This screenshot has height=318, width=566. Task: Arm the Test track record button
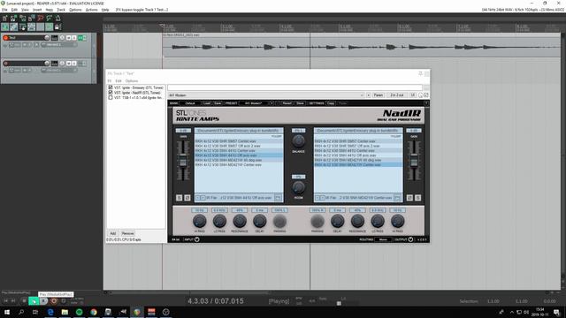pos(5,38)
